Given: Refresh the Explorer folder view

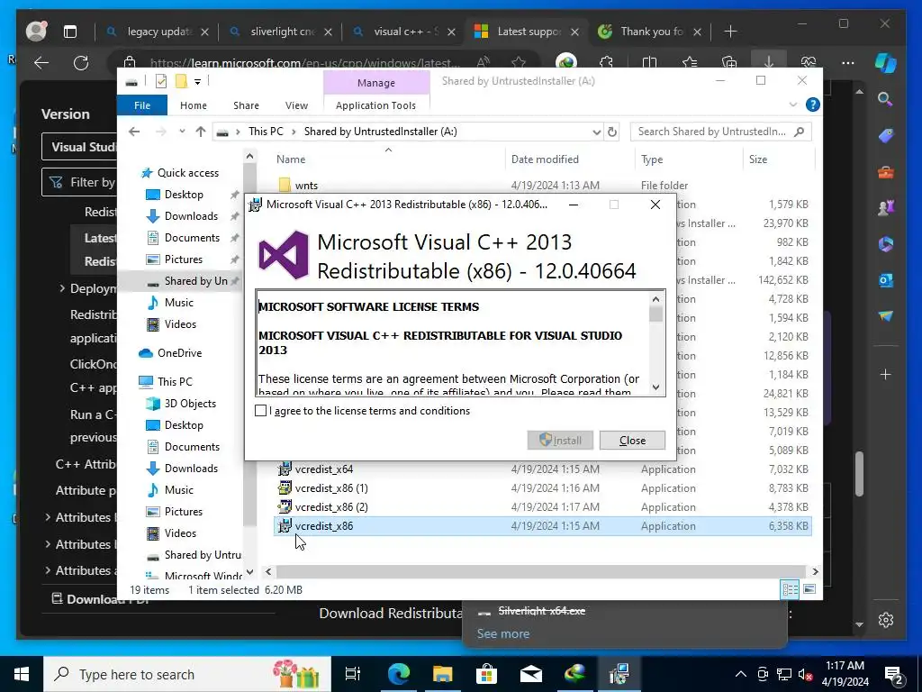Looking at the screenshot, I should click(x=612, y=132).
